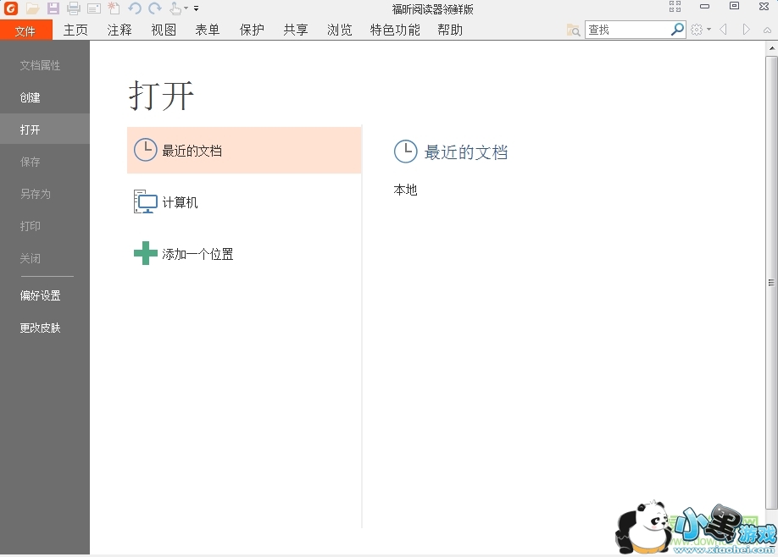This screenshot has height=557, width=778.
Task: Click the undo arrow icon
Action: click(135, 8)
